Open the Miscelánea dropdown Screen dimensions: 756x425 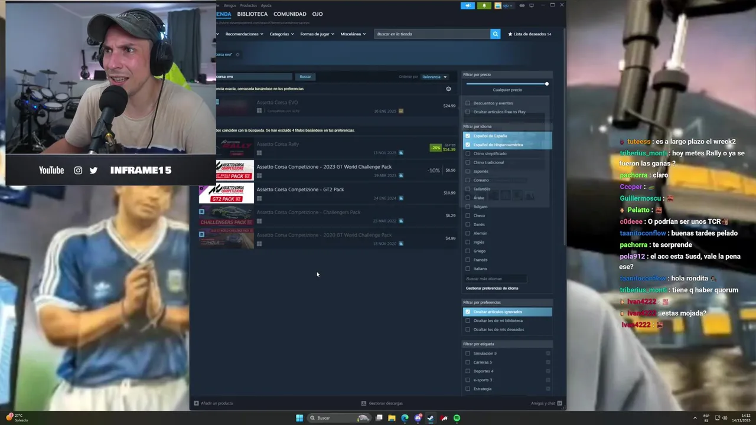(353, 34)
